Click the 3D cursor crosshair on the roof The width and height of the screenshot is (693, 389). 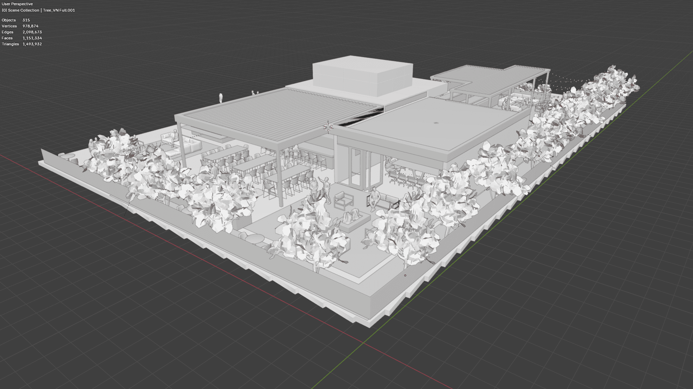(328, 127)
